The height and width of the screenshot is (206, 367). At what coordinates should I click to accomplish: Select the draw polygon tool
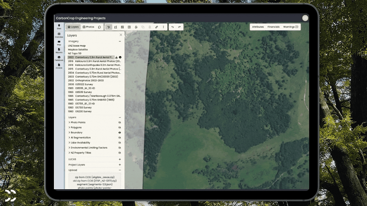[115, 27]
